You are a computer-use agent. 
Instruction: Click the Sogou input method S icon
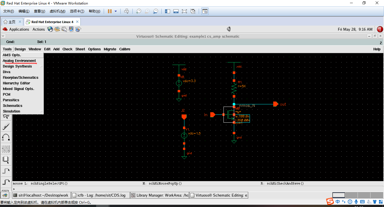(x=330, y=201)
